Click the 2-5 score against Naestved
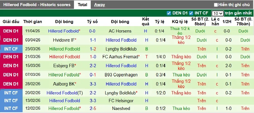The height and width of the screenshot is (113, 254). (x=92, y=108)
